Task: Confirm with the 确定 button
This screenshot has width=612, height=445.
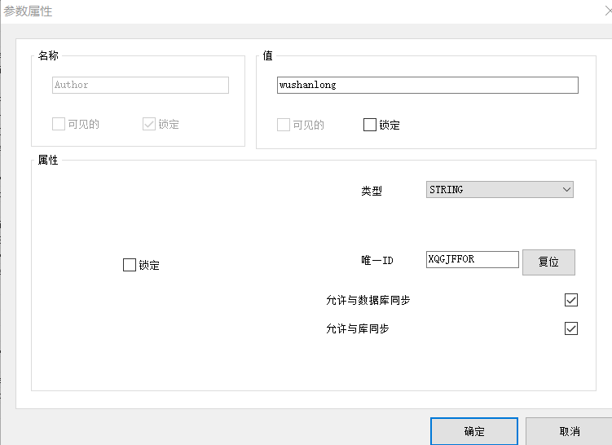Action: (x=474, y=431)
